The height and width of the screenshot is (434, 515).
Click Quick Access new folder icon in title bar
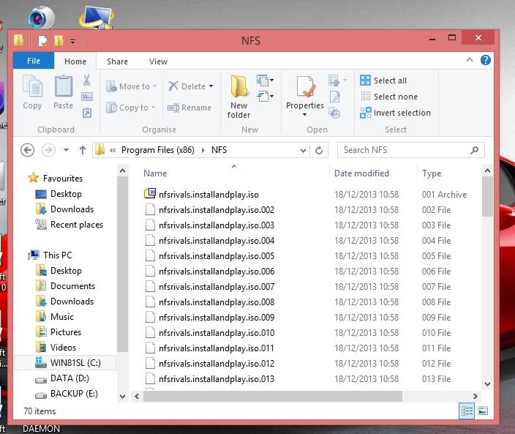[x=59, y=41]
